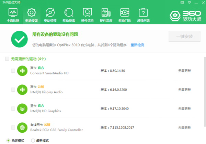The height and width of the screenshot is (144, 206).
Task: Select the 最新模式 radio button
Action: click(x=33, y=141)
